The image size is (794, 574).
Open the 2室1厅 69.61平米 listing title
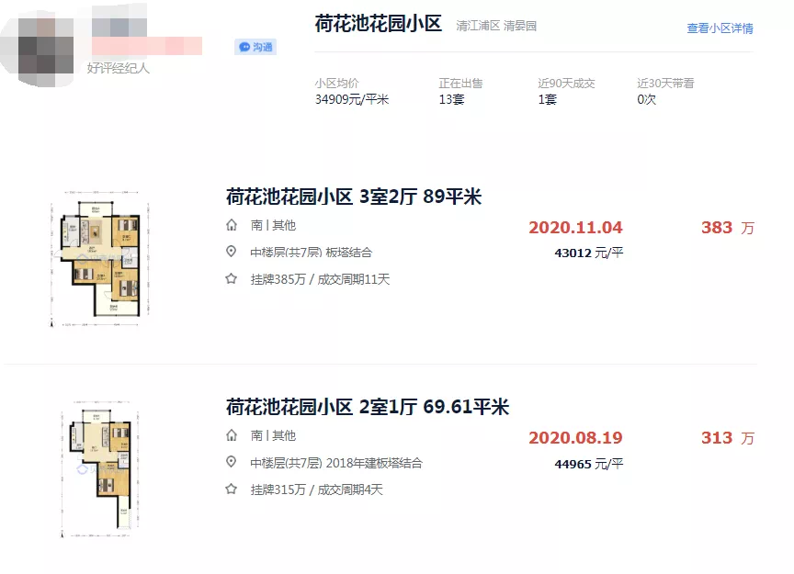click(368, 407)
